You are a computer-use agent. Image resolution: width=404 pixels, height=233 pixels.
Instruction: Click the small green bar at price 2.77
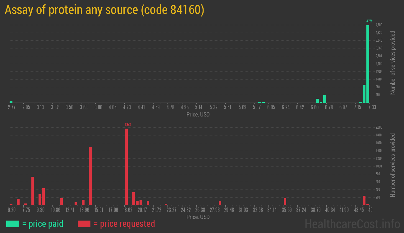[11, 102]
